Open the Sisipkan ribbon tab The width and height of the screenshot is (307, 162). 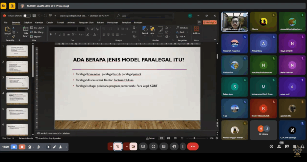[28, 22]
